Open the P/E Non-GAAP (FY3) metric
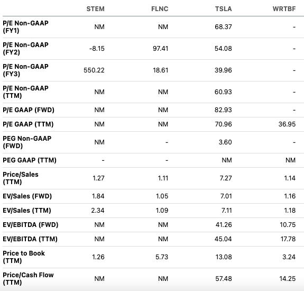Image resolution: width=304 pixels, height=291 pixels. pos(25,70)
